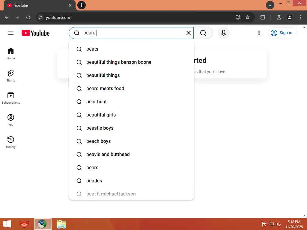The image size is (307, 230).
Task: Reload the page
Action: [x=28, y=17]
